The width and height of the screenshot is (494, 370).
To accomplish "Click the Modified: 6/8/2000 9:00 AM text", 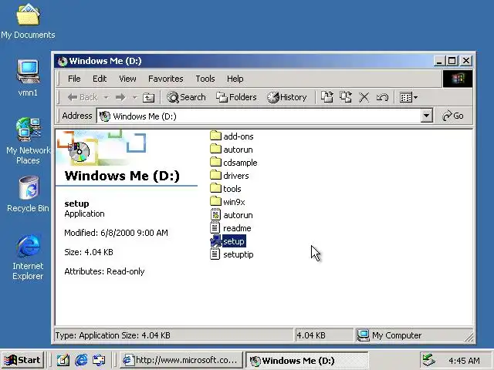I will tap(116, 233).
